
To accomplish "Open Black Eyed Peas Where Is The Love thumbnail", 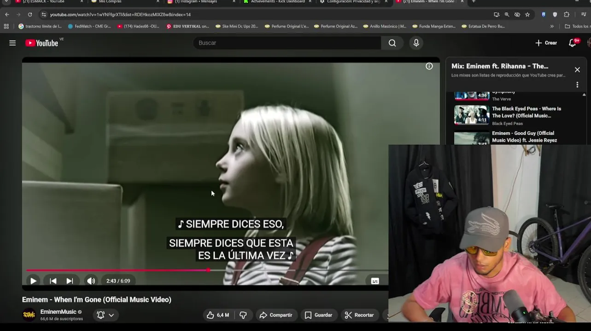I will 472,115.
